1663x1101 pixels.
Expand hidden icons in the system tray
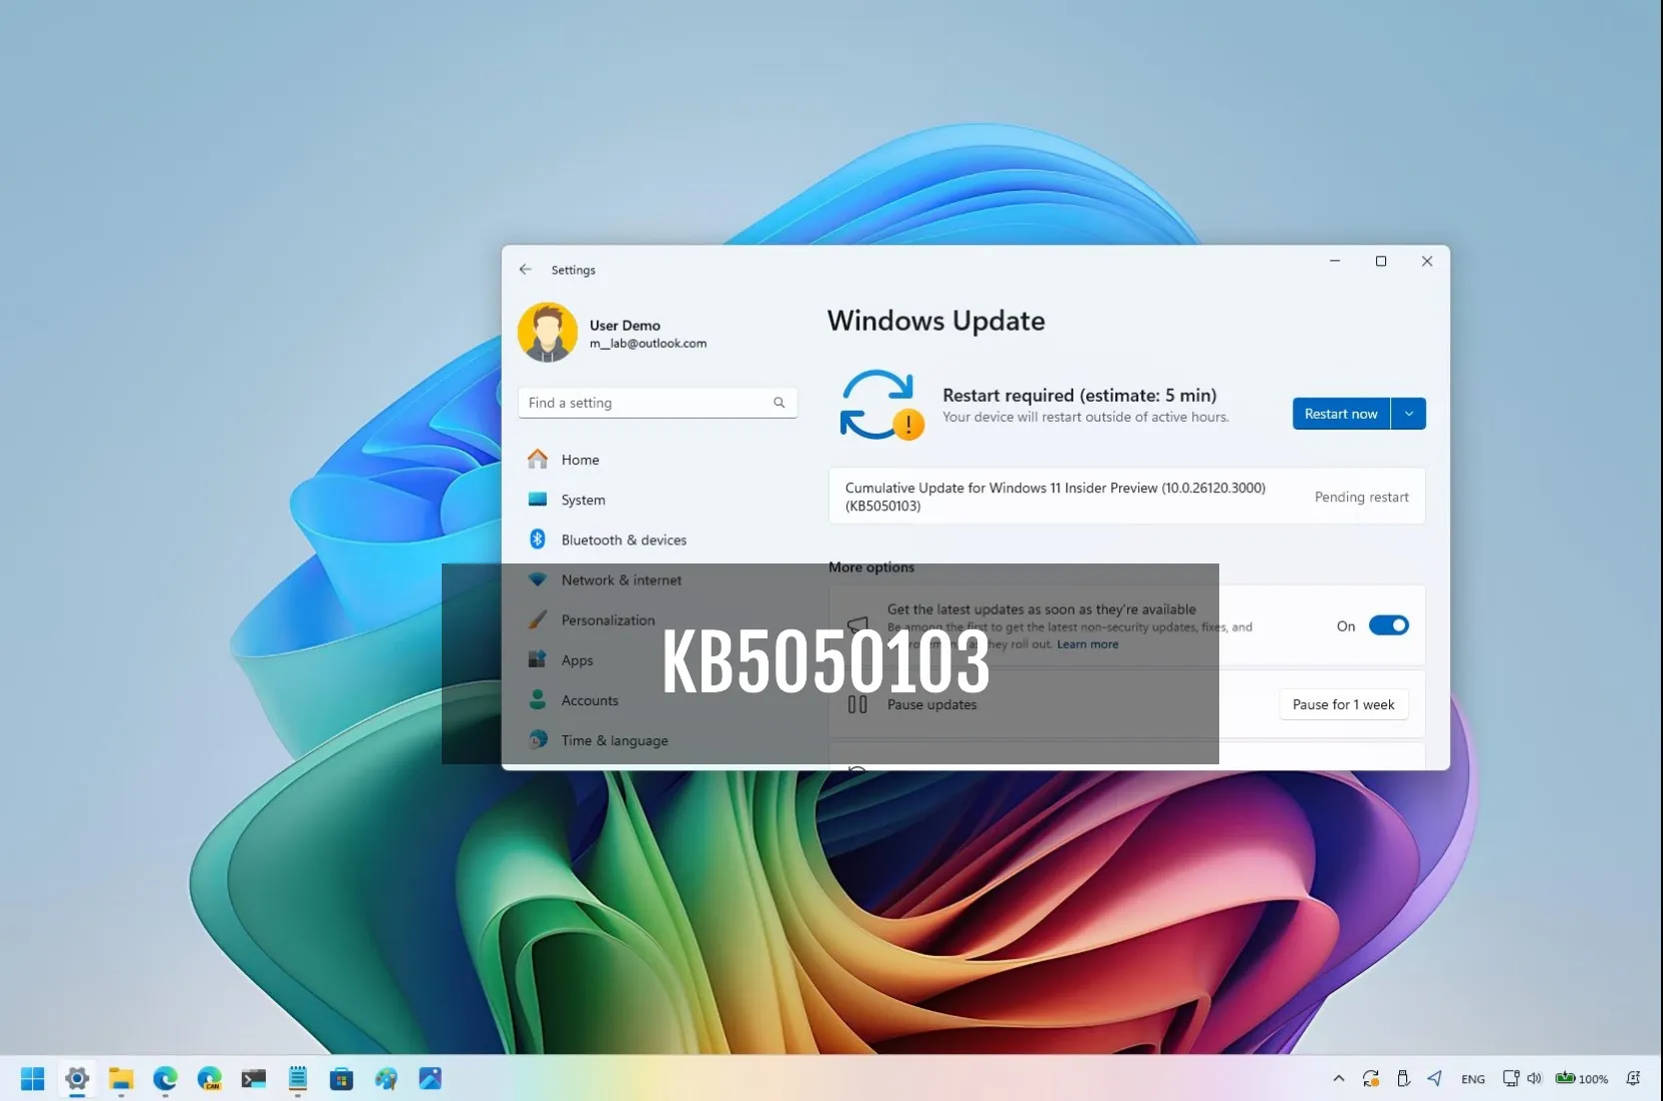pos(1337,1079)
